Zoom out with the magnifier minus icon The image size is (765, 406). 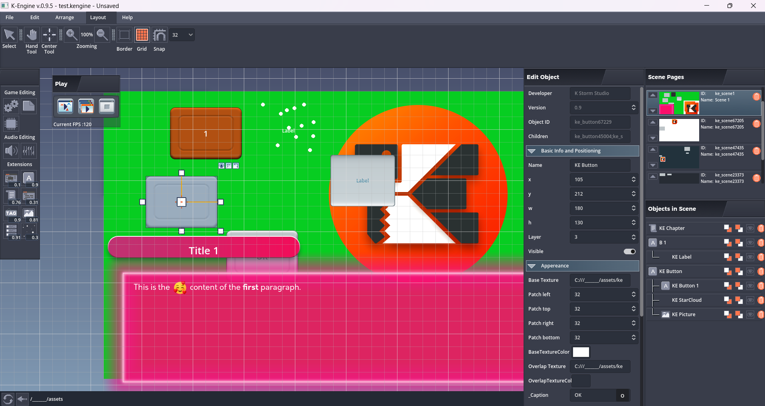(x=103, y=35)
